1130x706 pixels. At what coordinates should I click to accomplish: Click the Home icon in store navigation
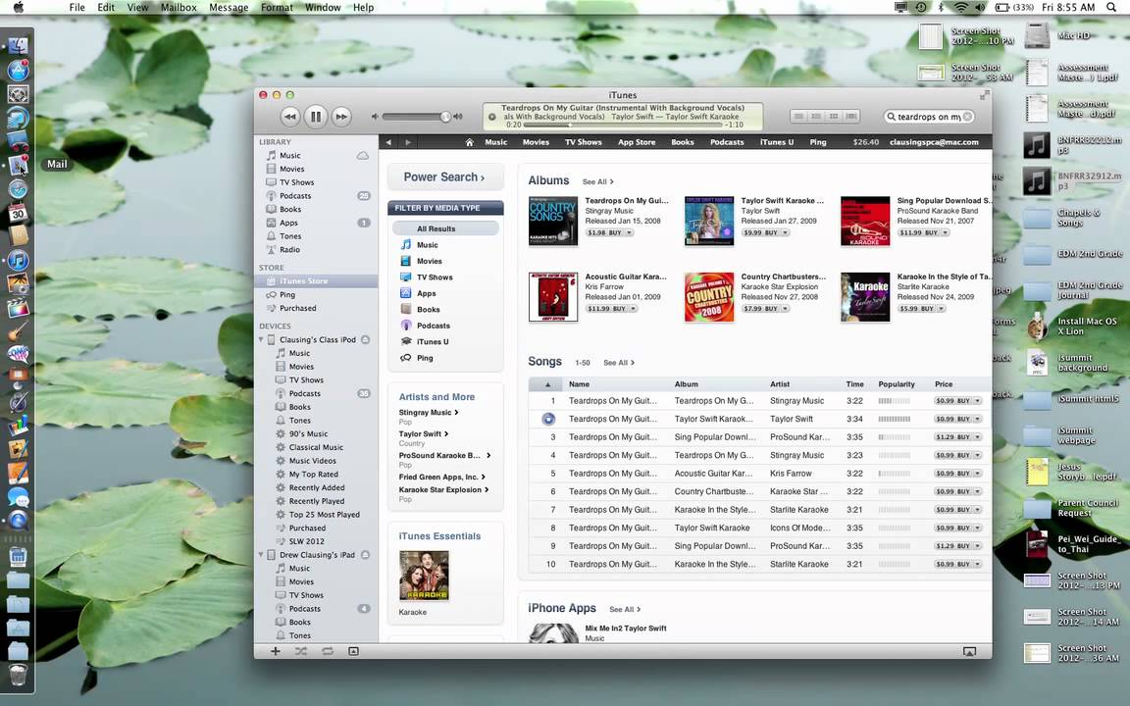click(x=469, y=142)
